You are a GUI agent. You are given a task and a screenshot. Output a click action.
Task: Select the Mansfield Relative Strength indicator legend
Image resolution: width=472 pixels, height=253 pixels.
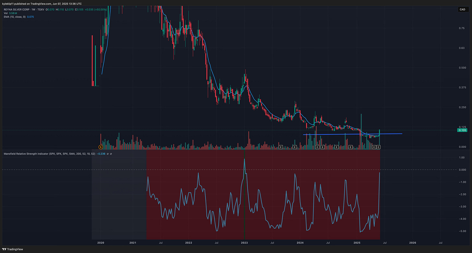pyautogui.click(x=49, y=154)
